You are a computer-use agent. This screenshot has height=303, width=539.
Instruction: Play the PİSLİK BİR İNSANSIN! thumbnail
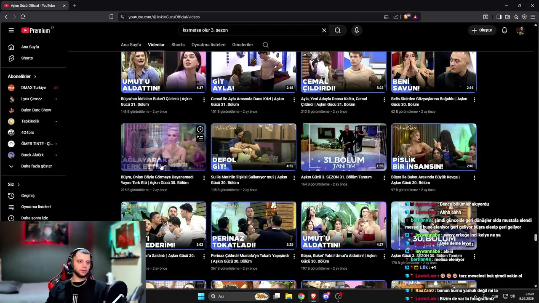tap(434, 147)
